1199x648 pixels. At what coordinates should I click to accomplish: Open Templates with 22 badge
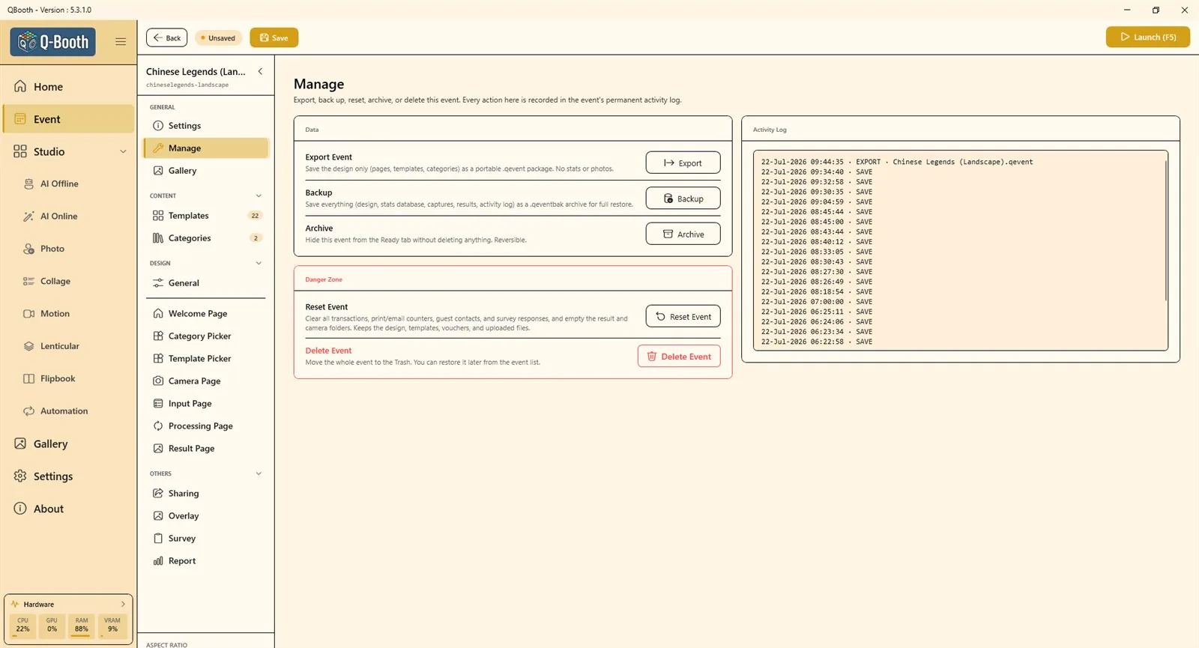tap(206, 216)
